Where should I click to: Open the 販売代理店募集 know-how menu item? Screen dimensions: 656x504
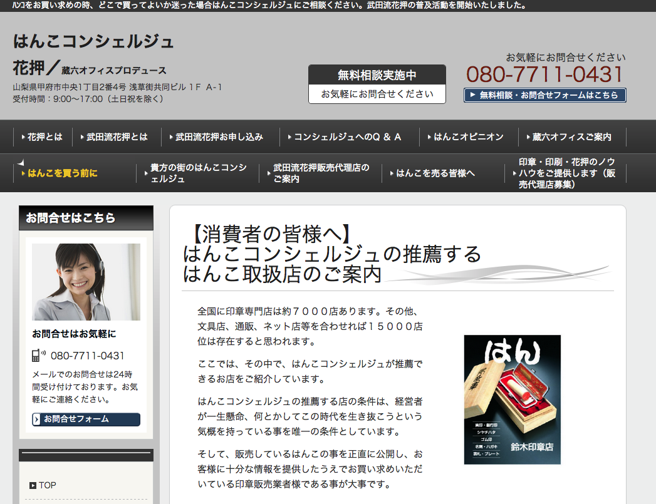566,173
